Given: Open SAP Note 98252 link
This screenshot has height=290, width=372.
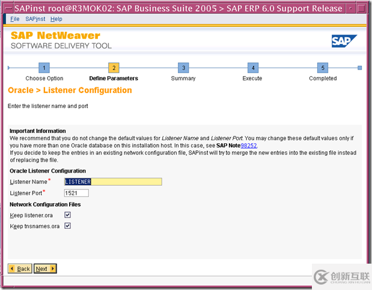Looking at the screenshot, I should (x=249, y=146).
